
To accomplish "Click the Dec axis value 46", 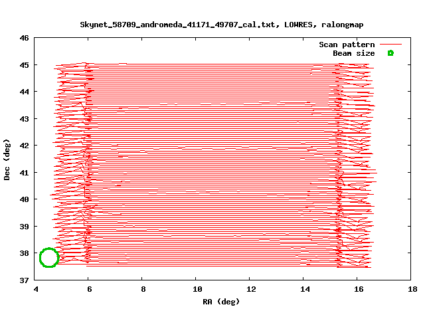I will [x=24, y=39].
